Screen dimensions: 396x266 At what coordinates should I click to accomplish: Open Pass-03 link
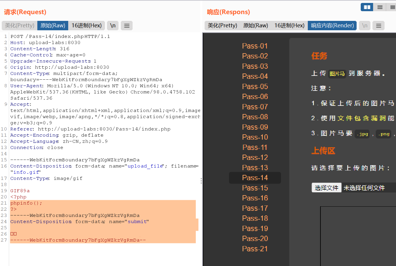(255, 66)
